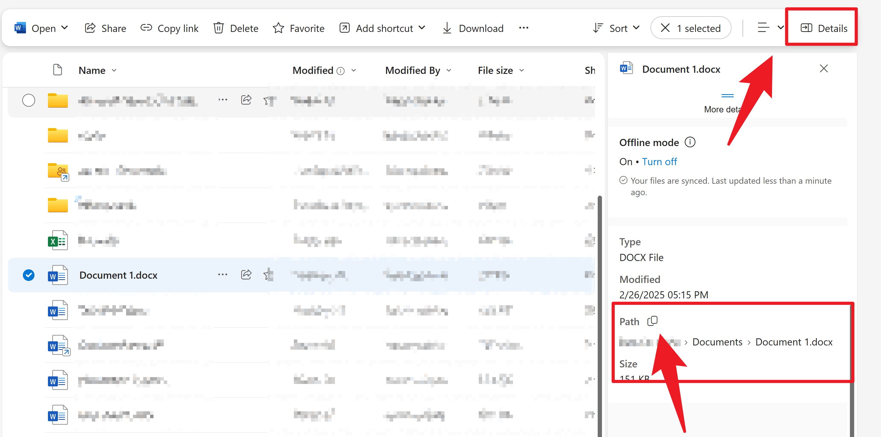Deselect the Document 1.docx row checkbox
The width and height of the screenshot is (881, 437).
pos(29,275)
